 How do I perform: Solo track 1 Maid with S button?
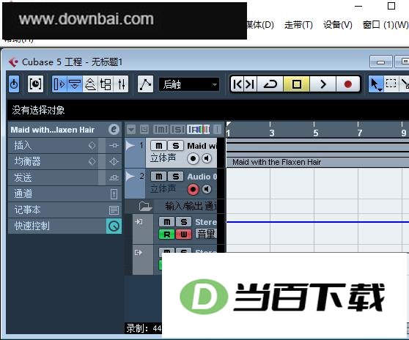coord(175,146)
